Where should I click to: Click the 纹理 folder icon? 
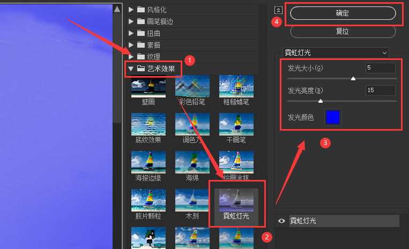coord(141,57)
